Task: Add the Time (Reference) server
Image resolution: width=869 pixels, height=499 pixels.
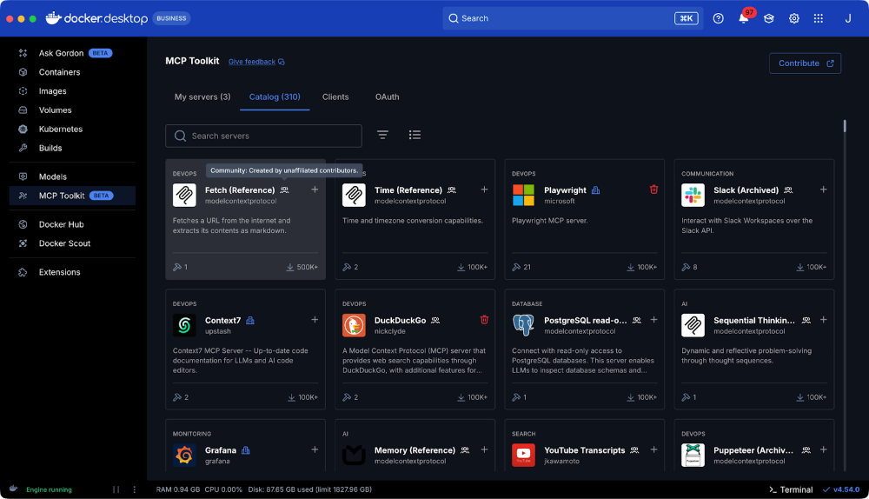Action: tap(484, 190)
